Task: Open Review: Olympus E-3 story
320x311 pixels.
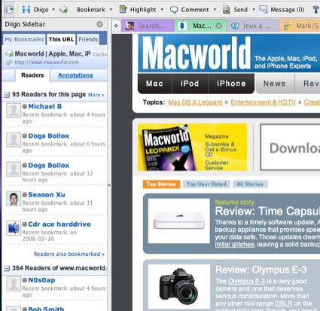Action: pyautogui.click(x=261, y=270)
